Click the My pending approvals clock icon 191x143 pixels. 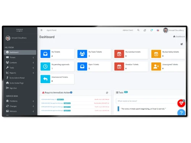tap(45, 66)
